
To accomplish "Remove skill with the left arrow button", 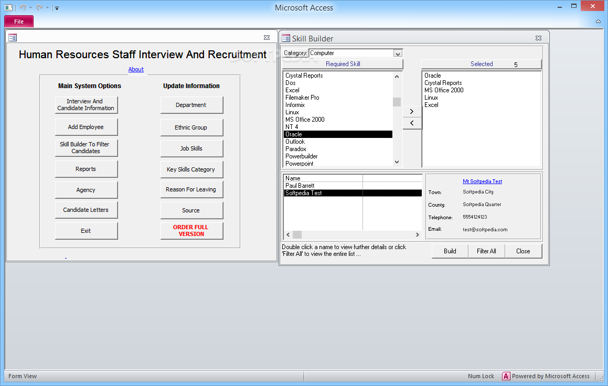I will 412,123.
